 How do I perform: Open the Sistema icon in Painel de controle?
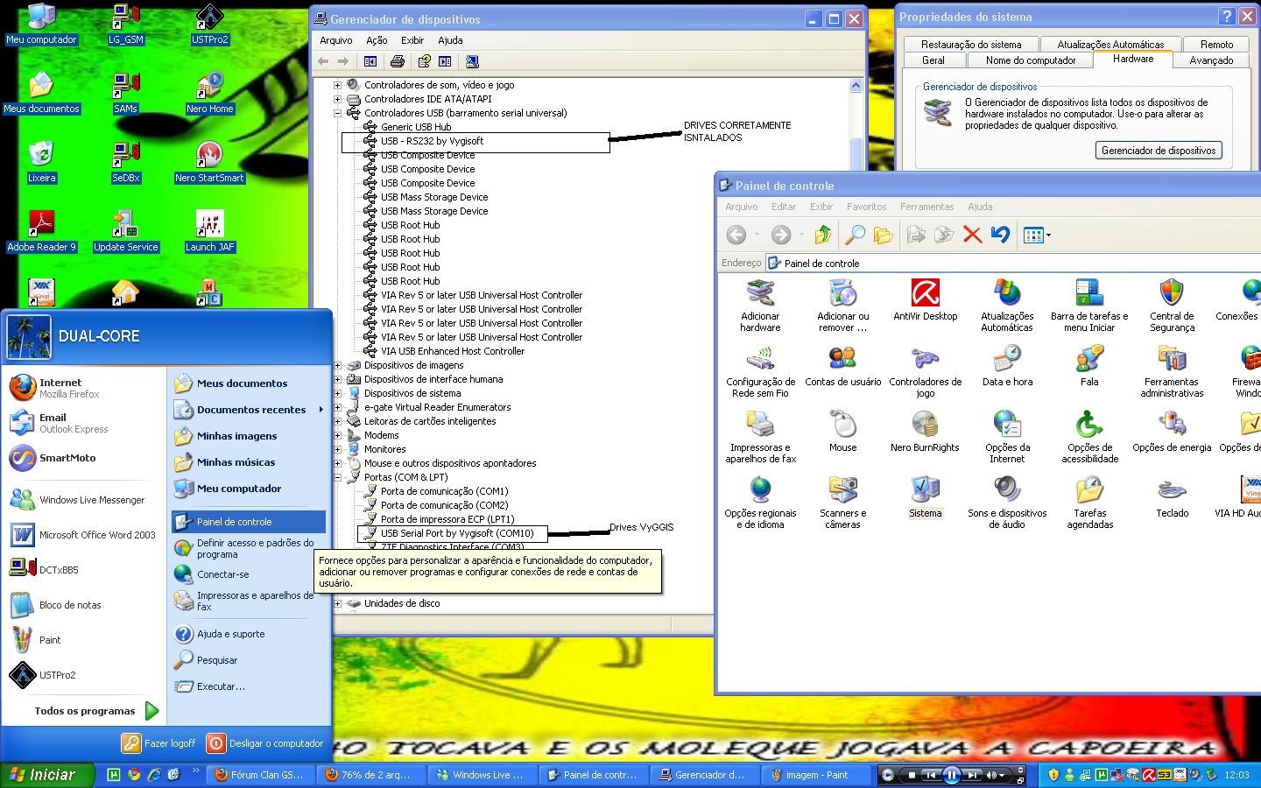pyautogui.click(x=925, y=497)
